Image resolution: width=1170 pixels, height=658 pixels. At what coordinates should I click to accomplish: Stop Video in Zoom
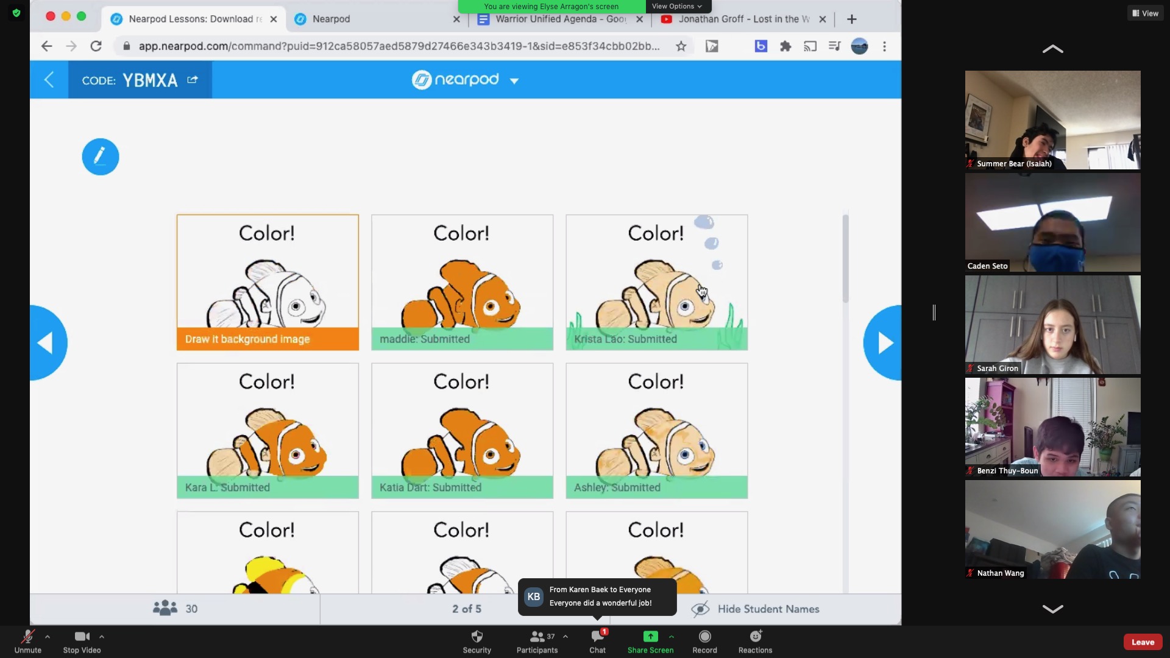click(82, 642)
